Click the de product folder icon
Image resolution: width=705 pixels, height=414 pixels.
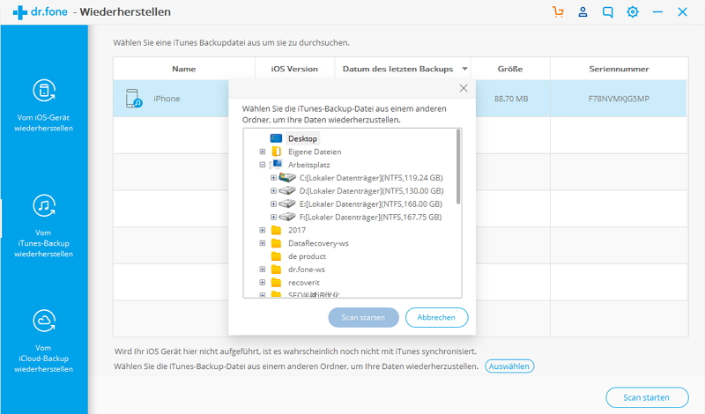pyautogui.click(x=276, y=256)
